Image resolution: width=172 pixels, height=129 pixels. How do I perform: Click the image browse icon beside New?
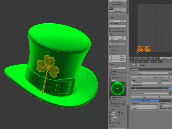coord(158,58)
